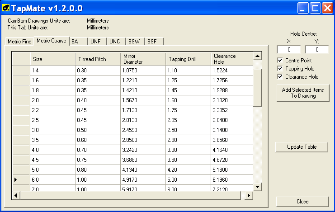The width and height of the screenshot is (335, 212).
Task: Click the tapping drill cell 5.00
Action: 188,180
